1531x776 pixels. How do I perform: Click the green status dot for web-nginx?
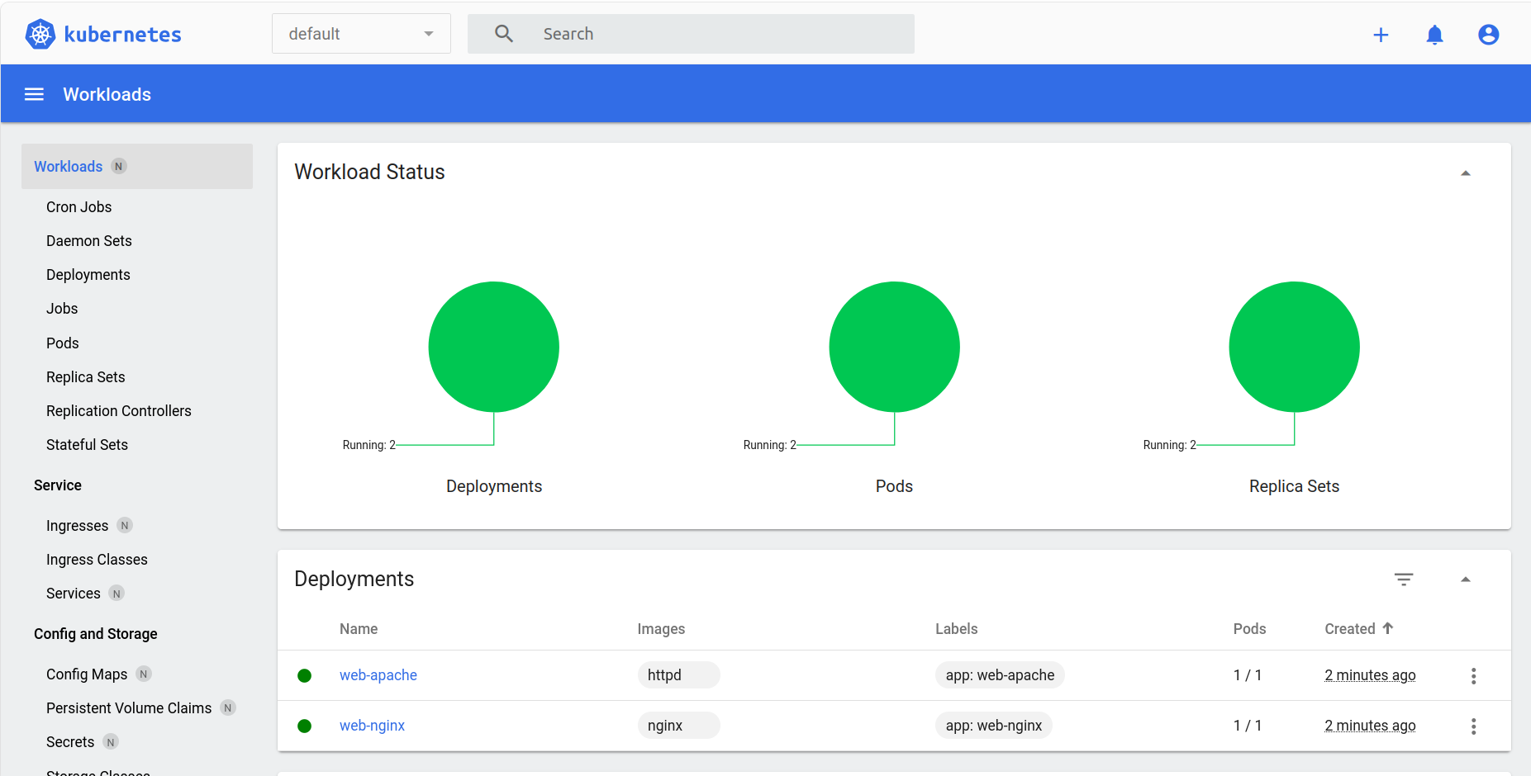pyautogui.click(x=304, y=726)
